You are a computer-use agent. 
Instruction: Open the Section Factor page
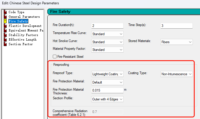coord(21,44)
